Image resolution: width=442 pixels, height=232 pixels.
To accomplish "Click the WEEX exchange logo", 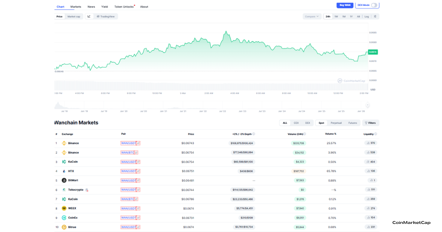I will (x=64, y=208).
